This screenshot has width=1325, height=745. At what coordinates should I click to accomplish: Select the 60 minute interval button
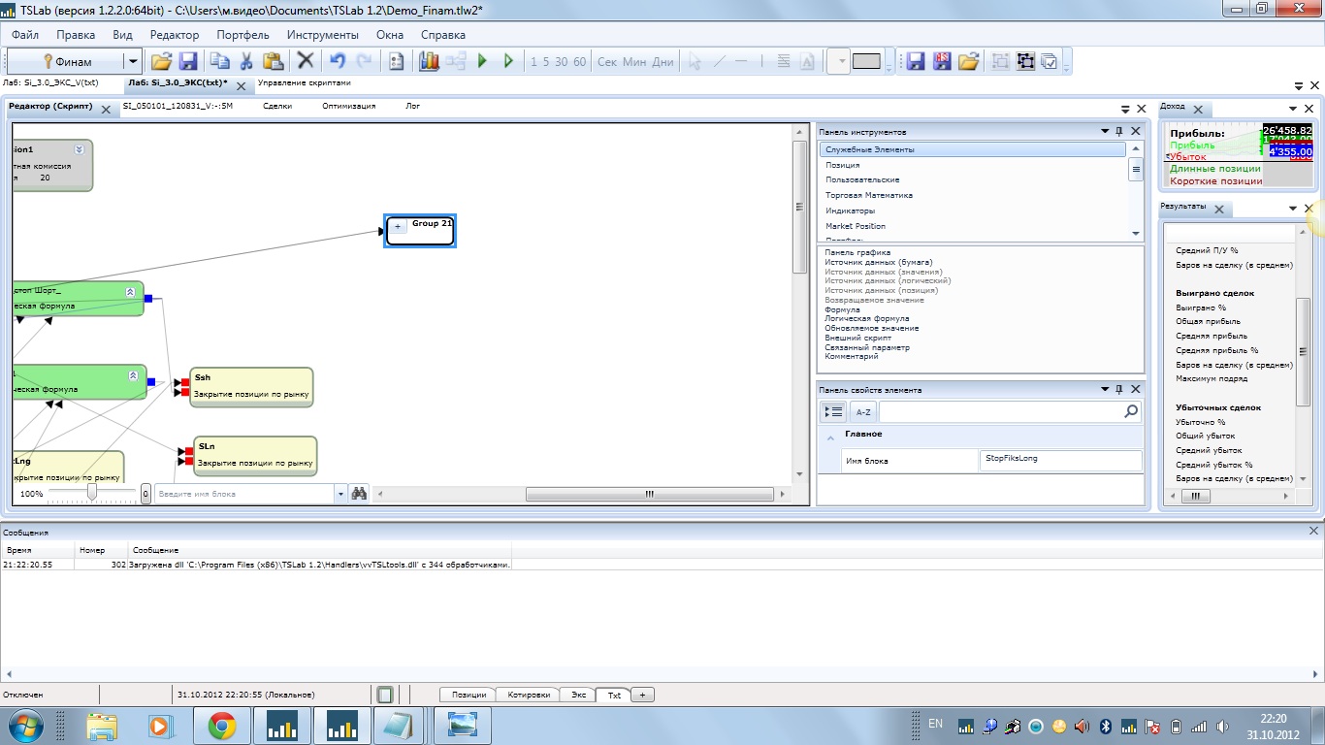click(x=579, y=61)
